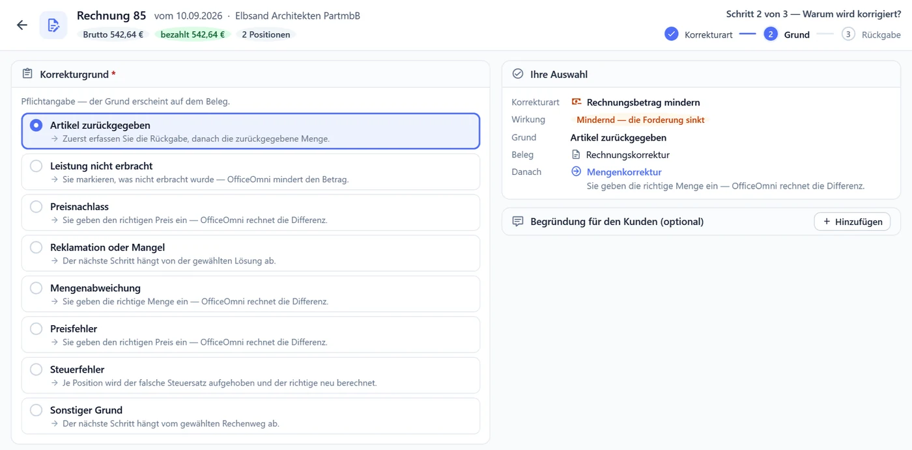Click the Pflichtangabe hint text
Viewport: 912px width, 450px height.
126,101
